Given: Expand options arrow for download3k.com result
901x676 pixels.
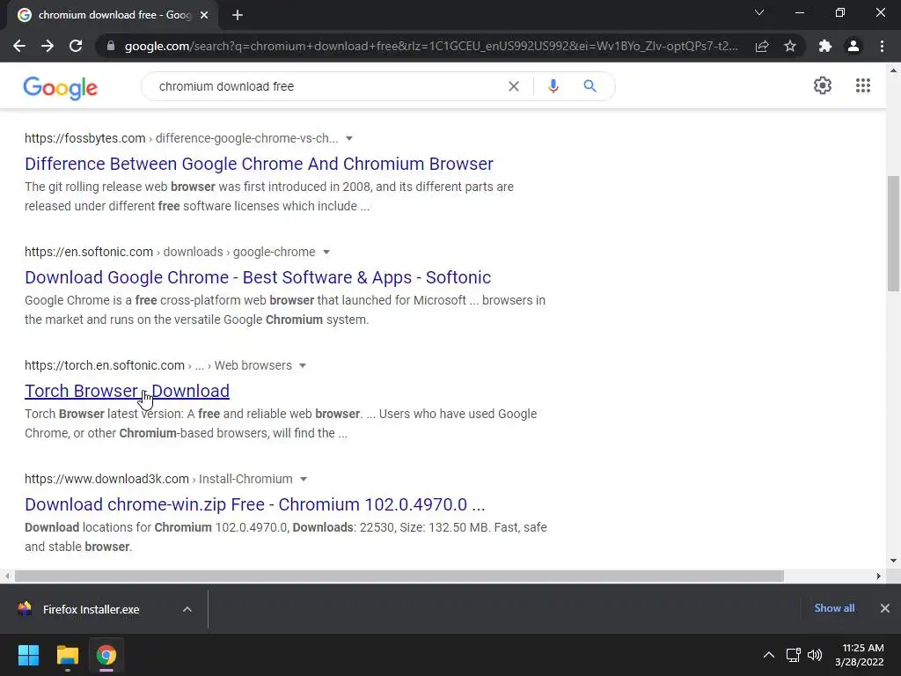Looking at the screenshot, I should pos(304,480).
